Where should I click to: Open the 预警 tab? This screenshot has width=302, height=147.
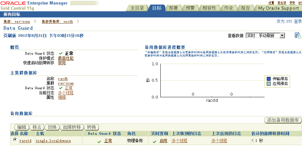[190, 8]
